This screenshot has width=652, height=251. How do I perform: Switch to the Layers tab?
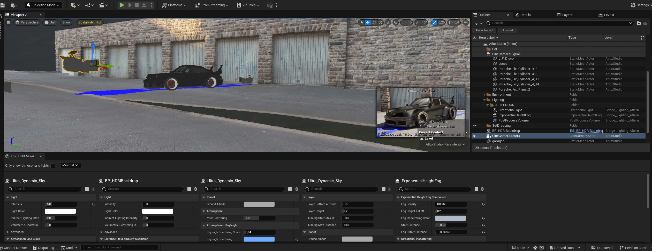tap(565, 15)
